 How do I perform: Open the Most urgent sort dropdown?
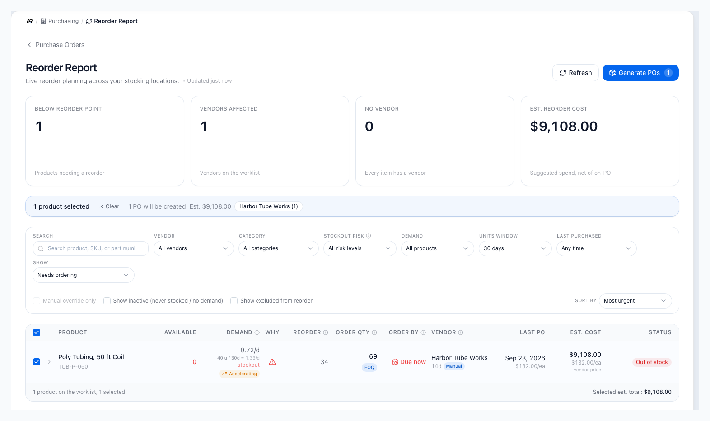tap(635, 301)
